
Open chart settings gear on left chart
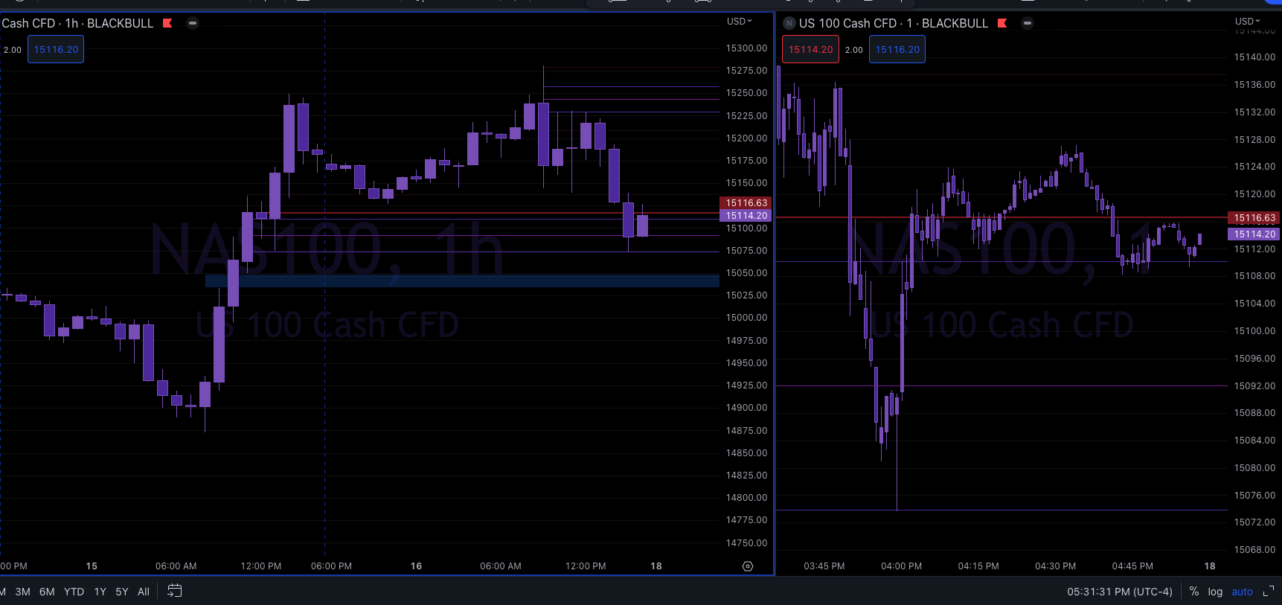pos(748,566)
